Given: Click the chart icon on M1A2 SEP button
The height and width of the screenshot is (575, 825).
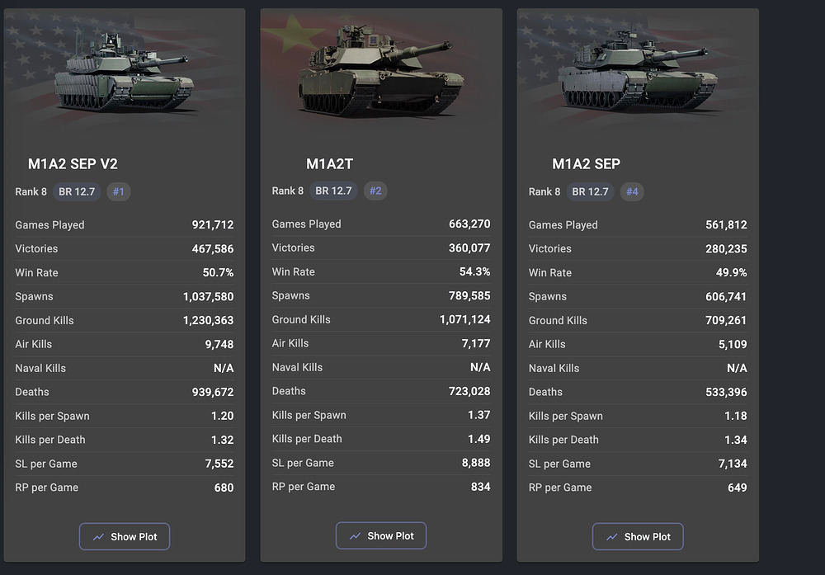Looking at the screenshot, I should 611,536.
